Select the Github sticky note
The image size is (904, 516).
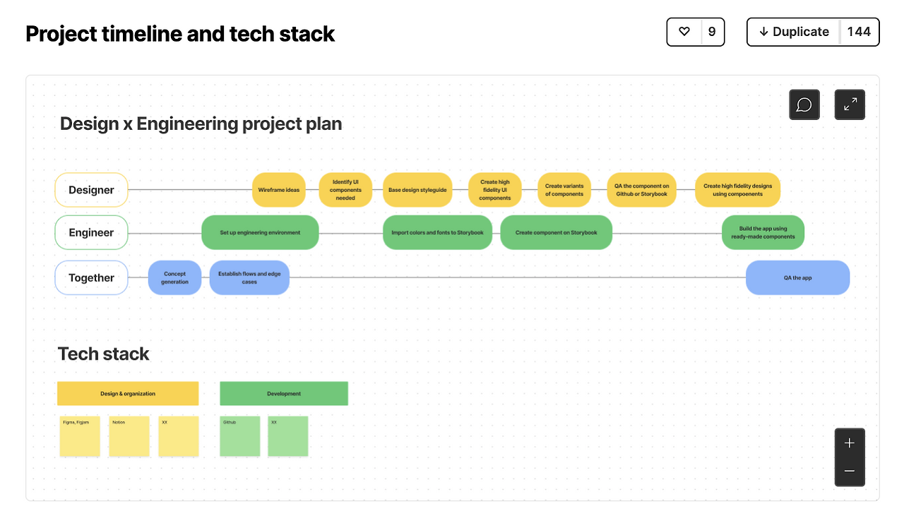[239, 436]
